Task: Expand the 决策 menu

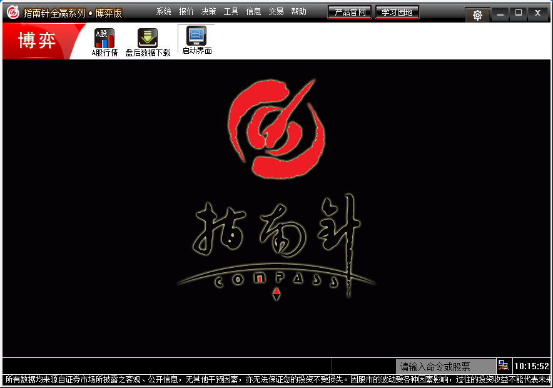Action: (x=209, y=12)
